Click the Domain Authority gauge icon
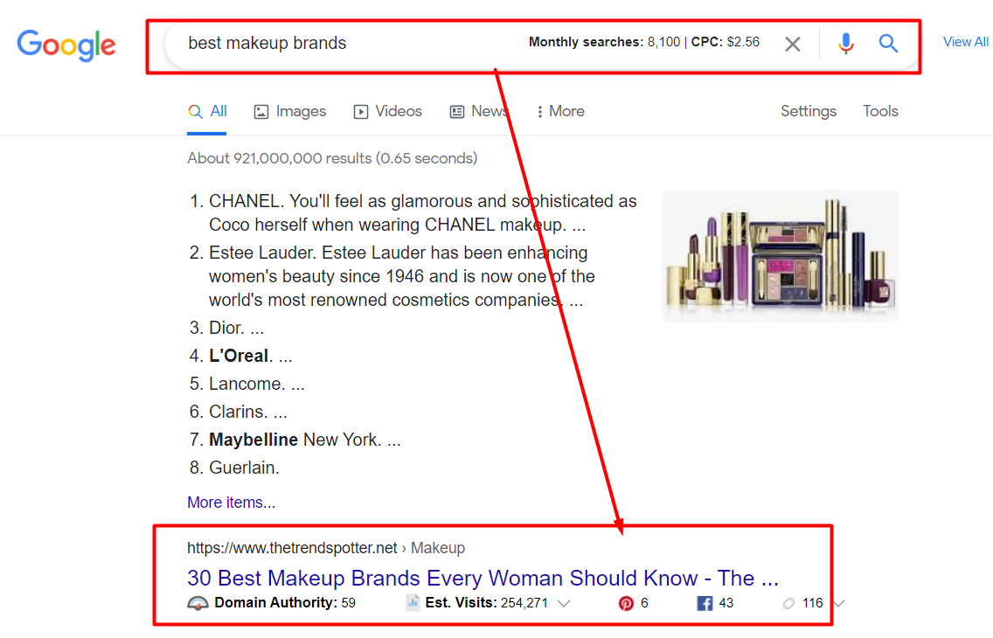The height and width of the screenshot is (638, 993). tap(198, 602)
